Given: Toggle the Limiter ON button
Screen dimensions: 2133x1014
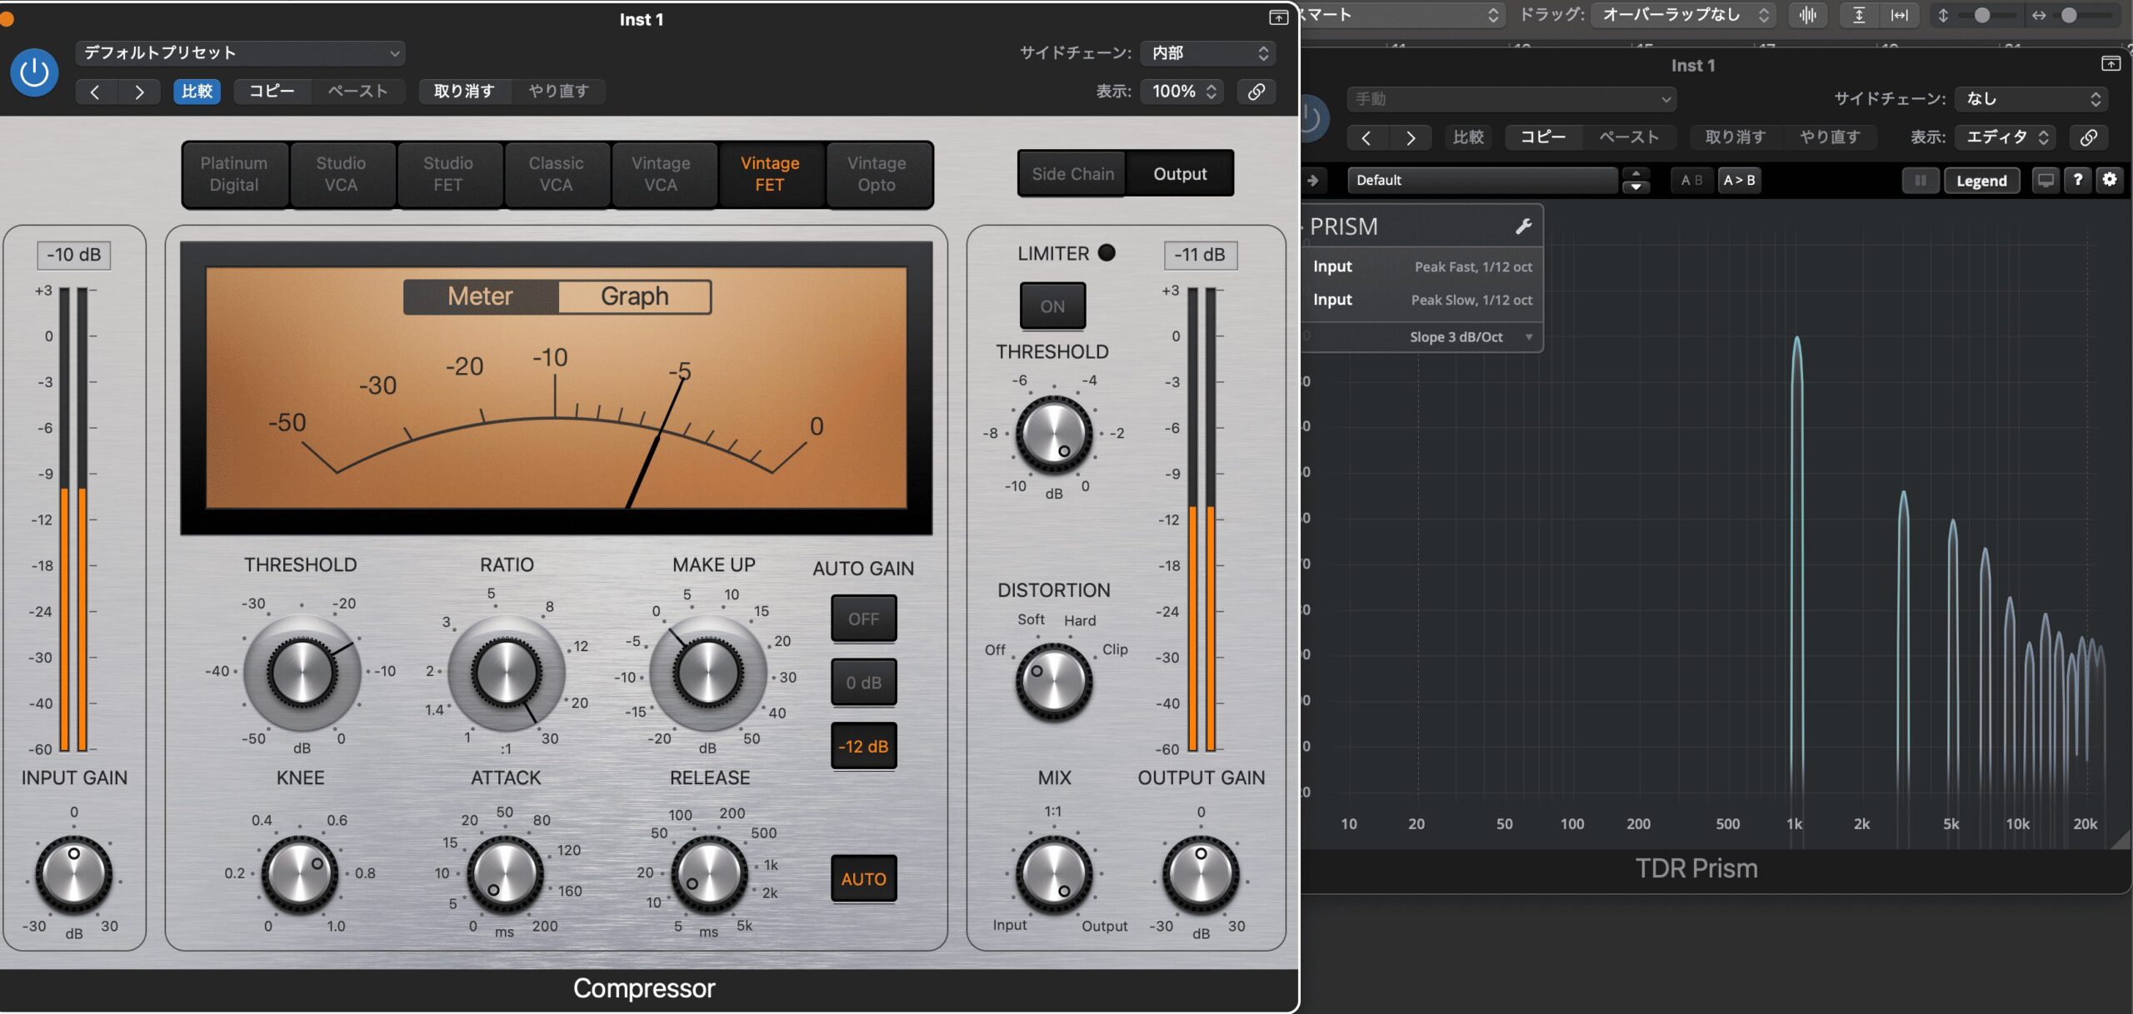Looking at the screenshot, I should pos(1052,306).
